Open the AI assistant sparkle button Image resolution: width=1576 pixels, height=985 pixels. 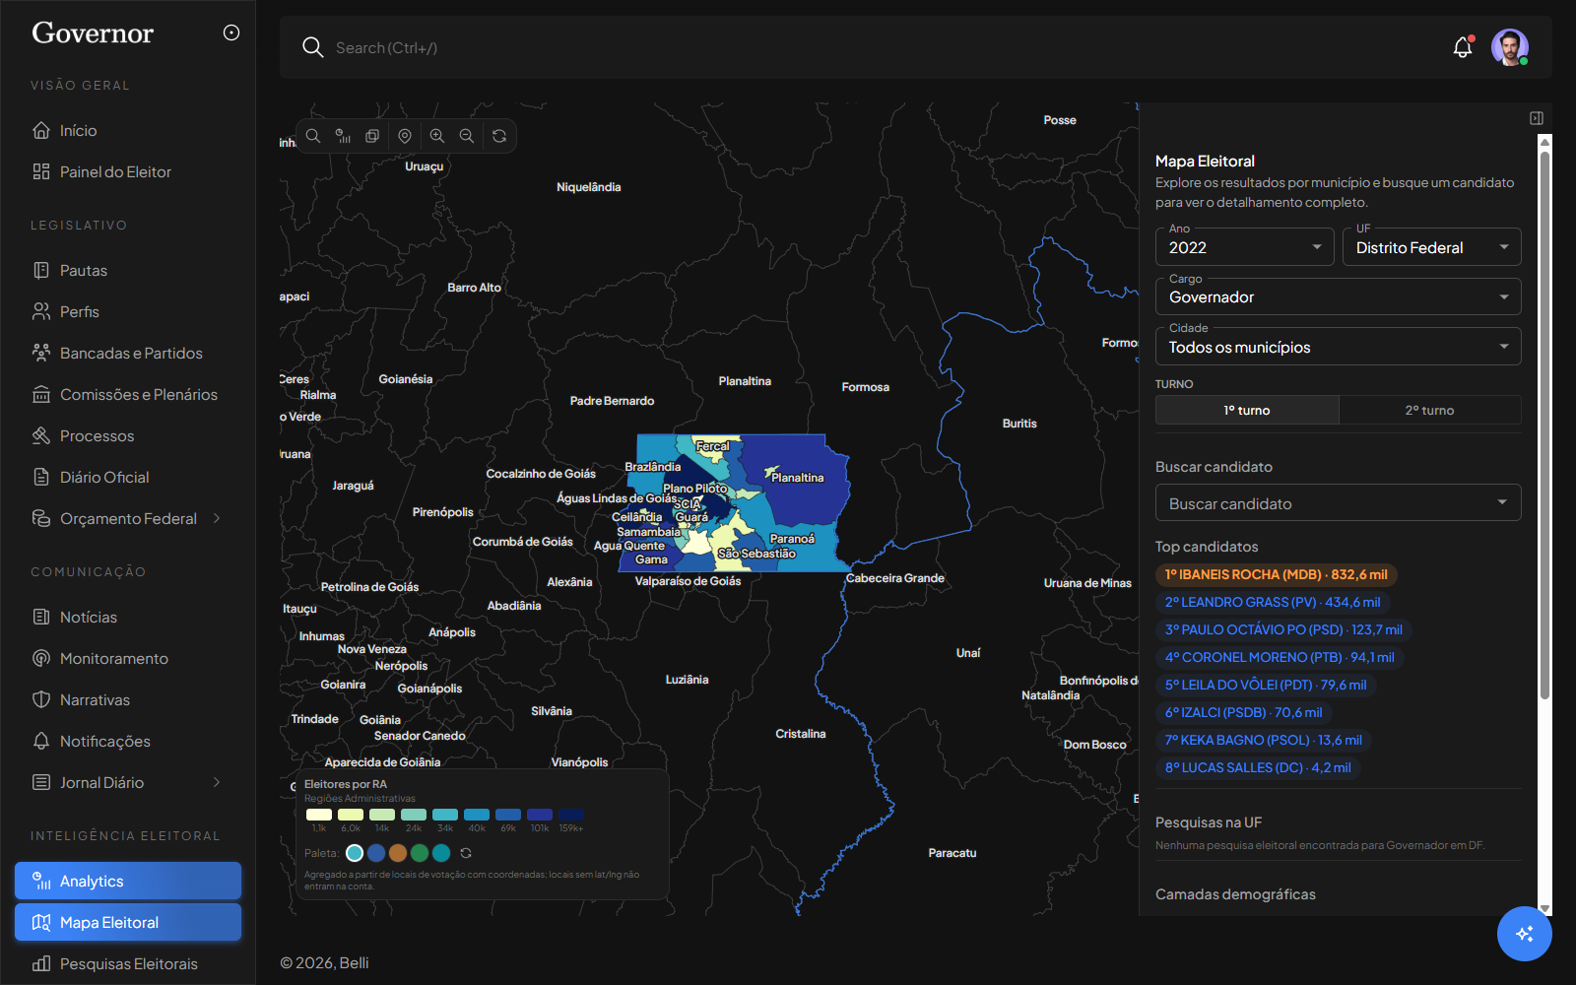coord(1525,934)
